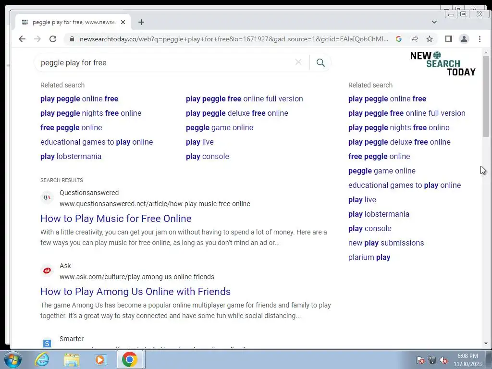
Task: Open sidebar 'play peggle deluxe free online'
Action: 399,142
